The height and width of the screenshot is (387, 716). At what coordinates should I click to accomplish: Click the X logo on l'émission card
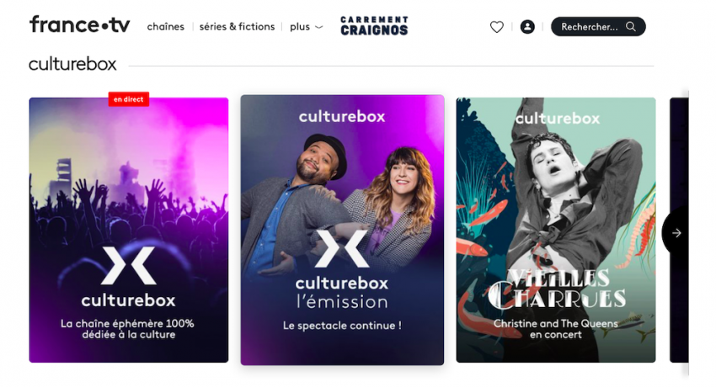341,248
